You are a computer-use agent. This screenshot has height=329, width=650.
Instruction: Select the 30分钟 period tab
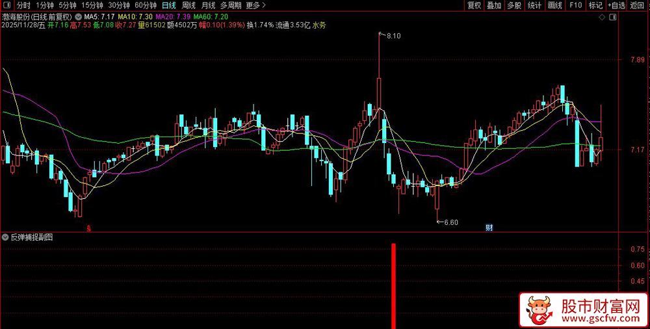[x=120, y=5]
